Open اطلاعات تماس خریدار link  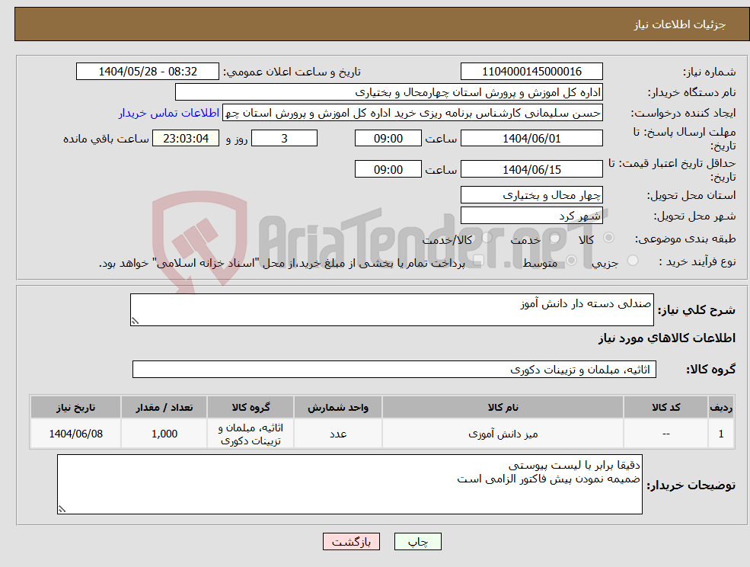[x=169, y=113]
